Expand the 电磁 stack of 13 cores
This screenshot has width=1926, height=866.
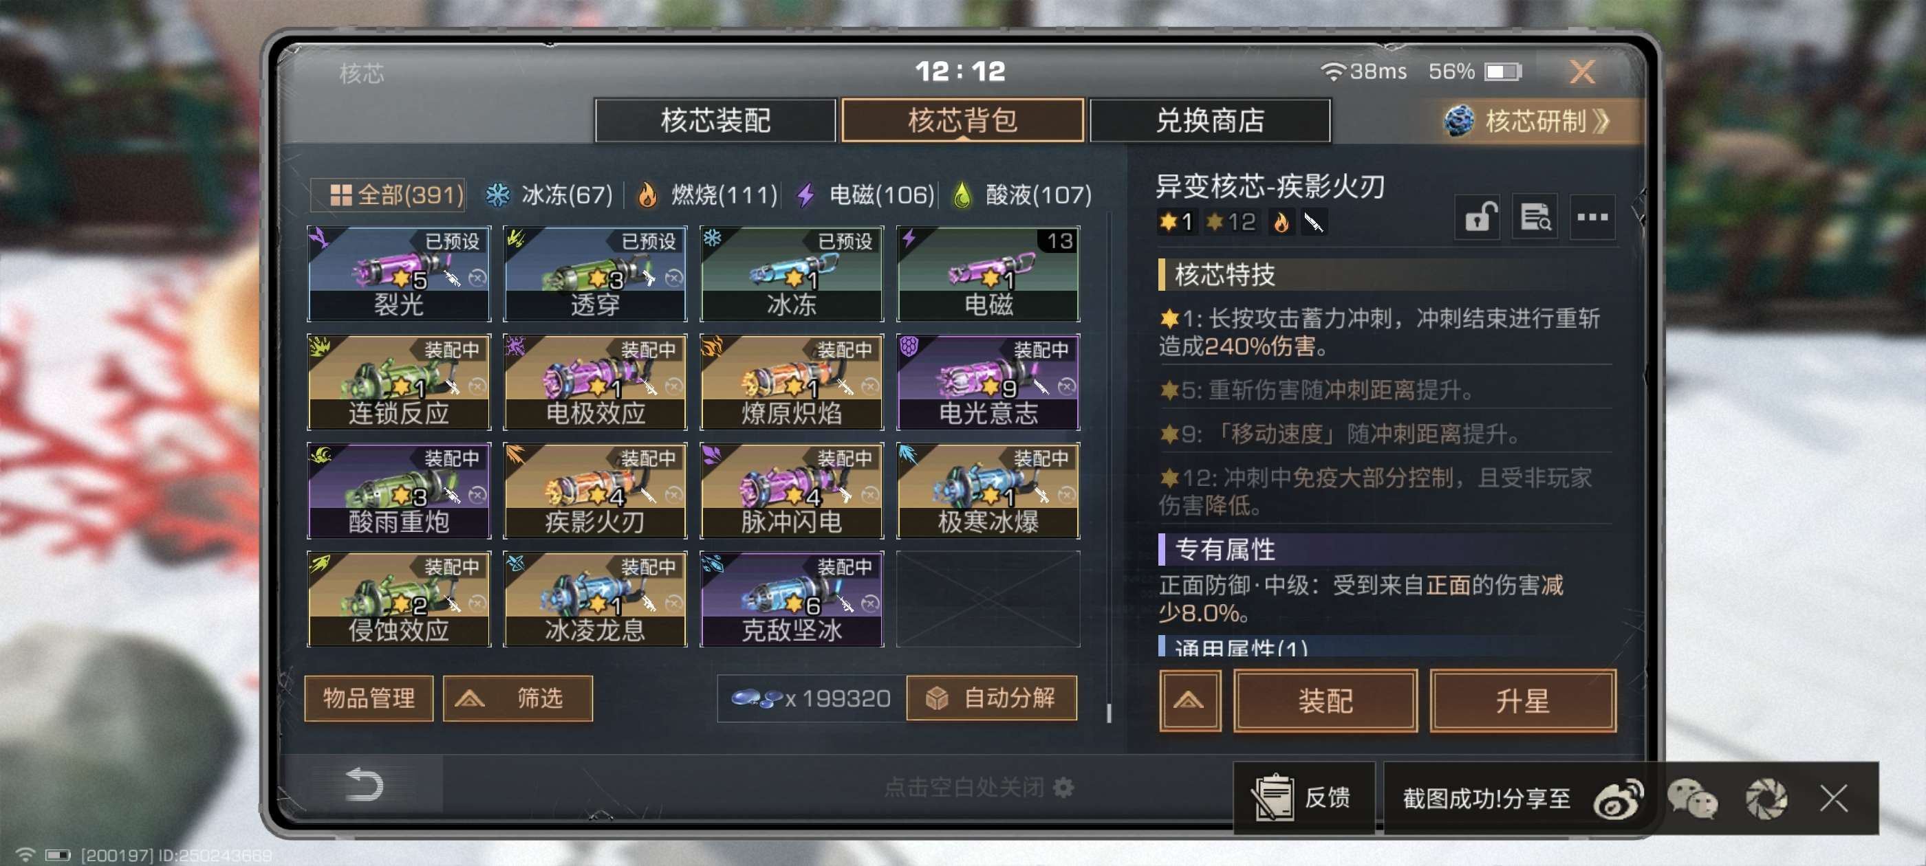click(x=988, y=274)
